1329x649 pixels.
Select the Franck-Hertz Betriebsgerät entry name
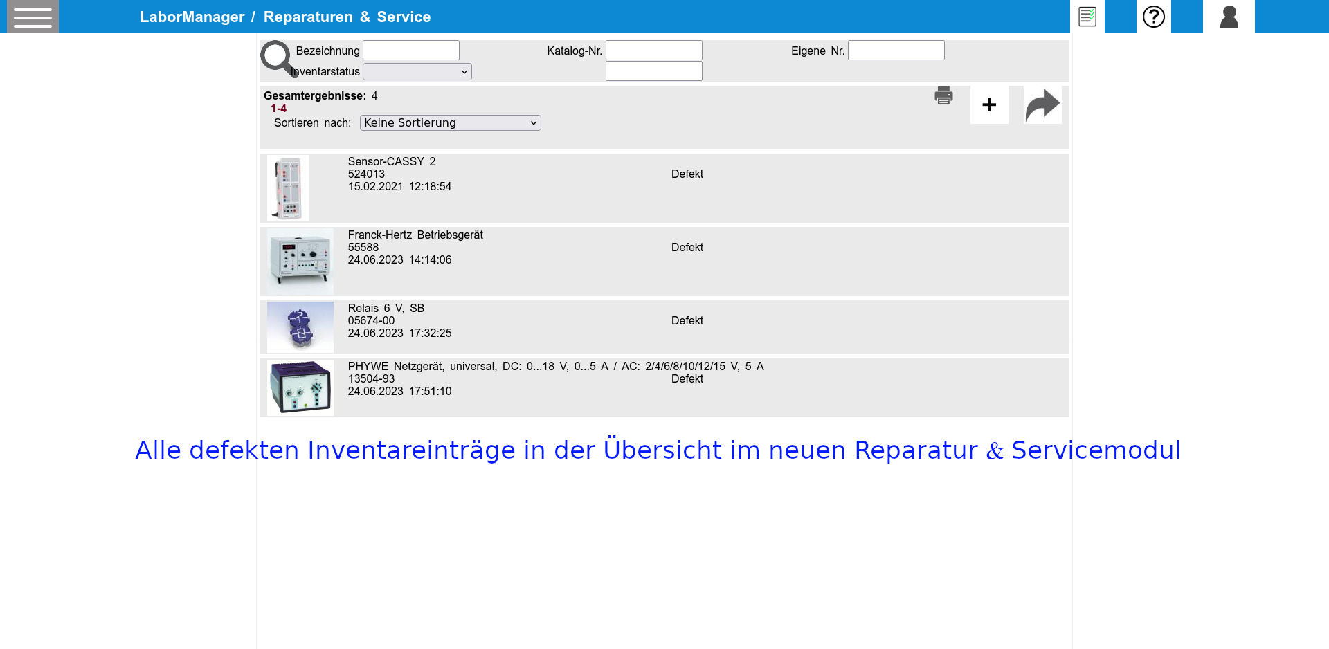click(415, 235)
